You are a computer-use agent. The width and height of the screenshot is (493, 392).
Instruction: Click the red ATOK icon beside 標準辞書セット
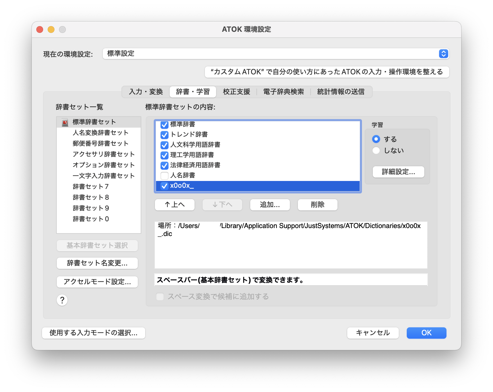[x=65, y=122]
